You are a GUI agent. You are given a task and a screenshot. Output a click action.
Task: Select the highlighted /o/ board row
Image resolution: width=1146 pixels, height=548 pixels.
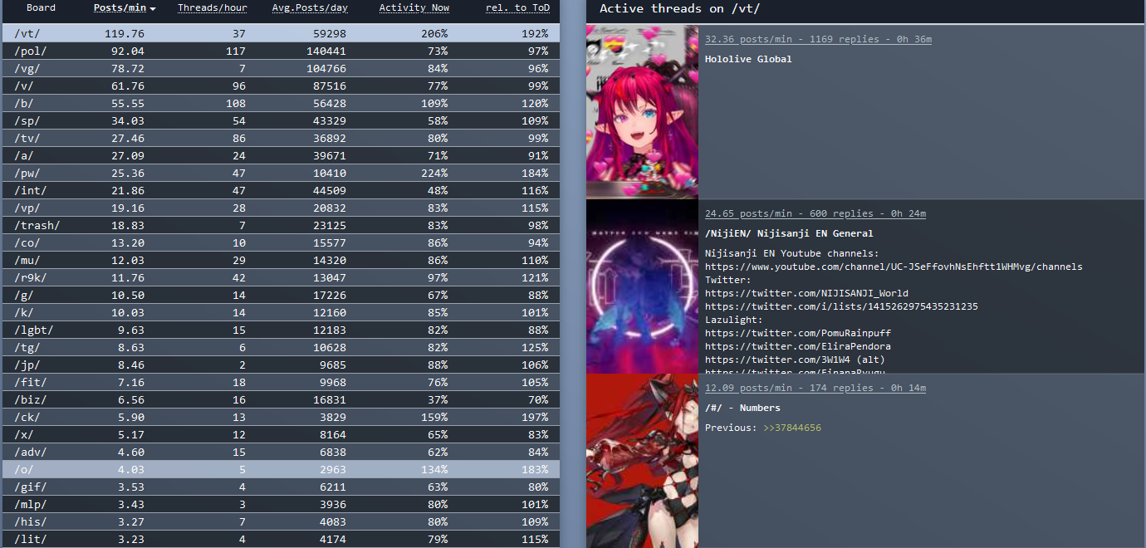pyautogui.click(x=280, y=469)
